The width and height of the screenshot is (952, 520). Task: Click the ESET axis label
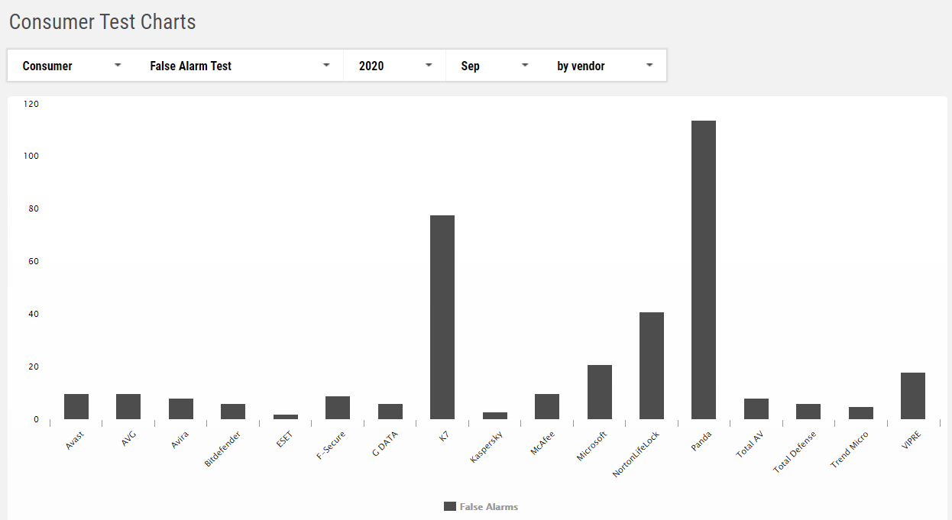pos(284,440)
